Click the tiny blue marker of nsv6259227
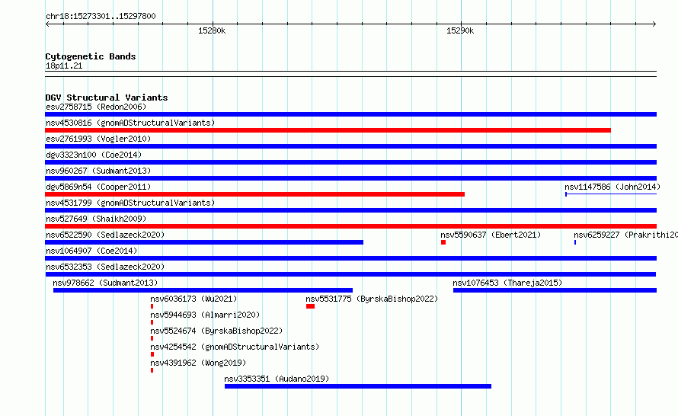The width and height of the screenshot is (678, 416). point(575,242)
